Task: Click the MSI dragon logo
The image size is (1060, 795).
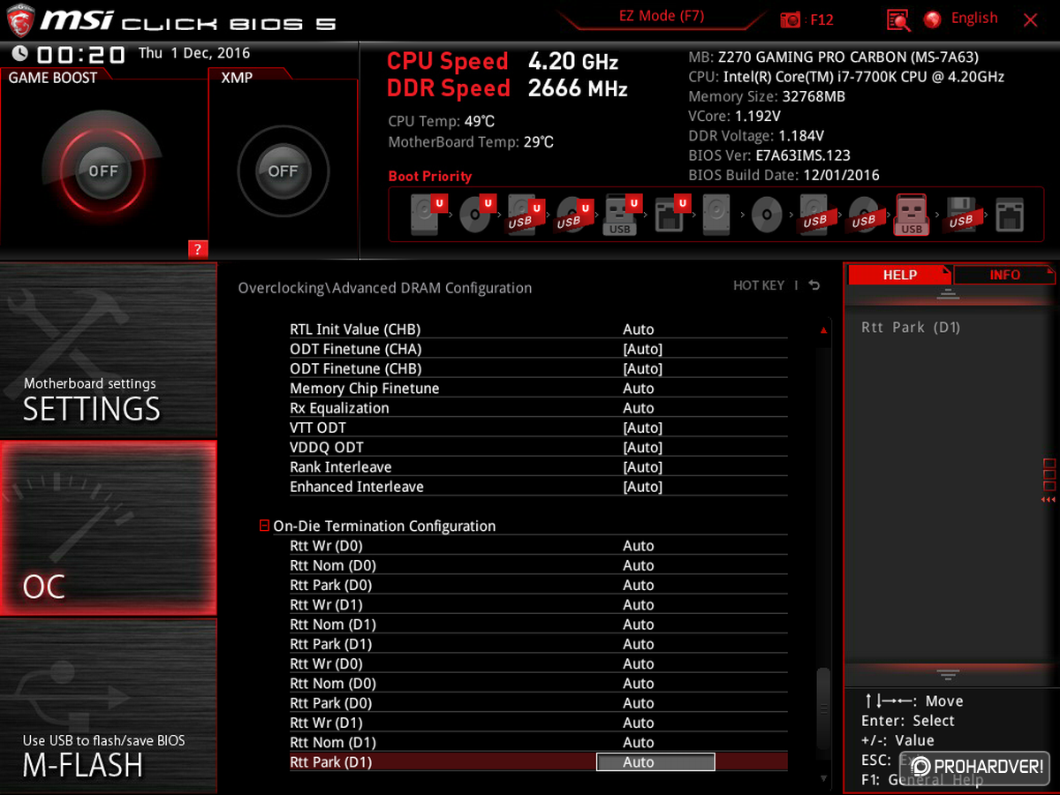Action: click(19, 20)
